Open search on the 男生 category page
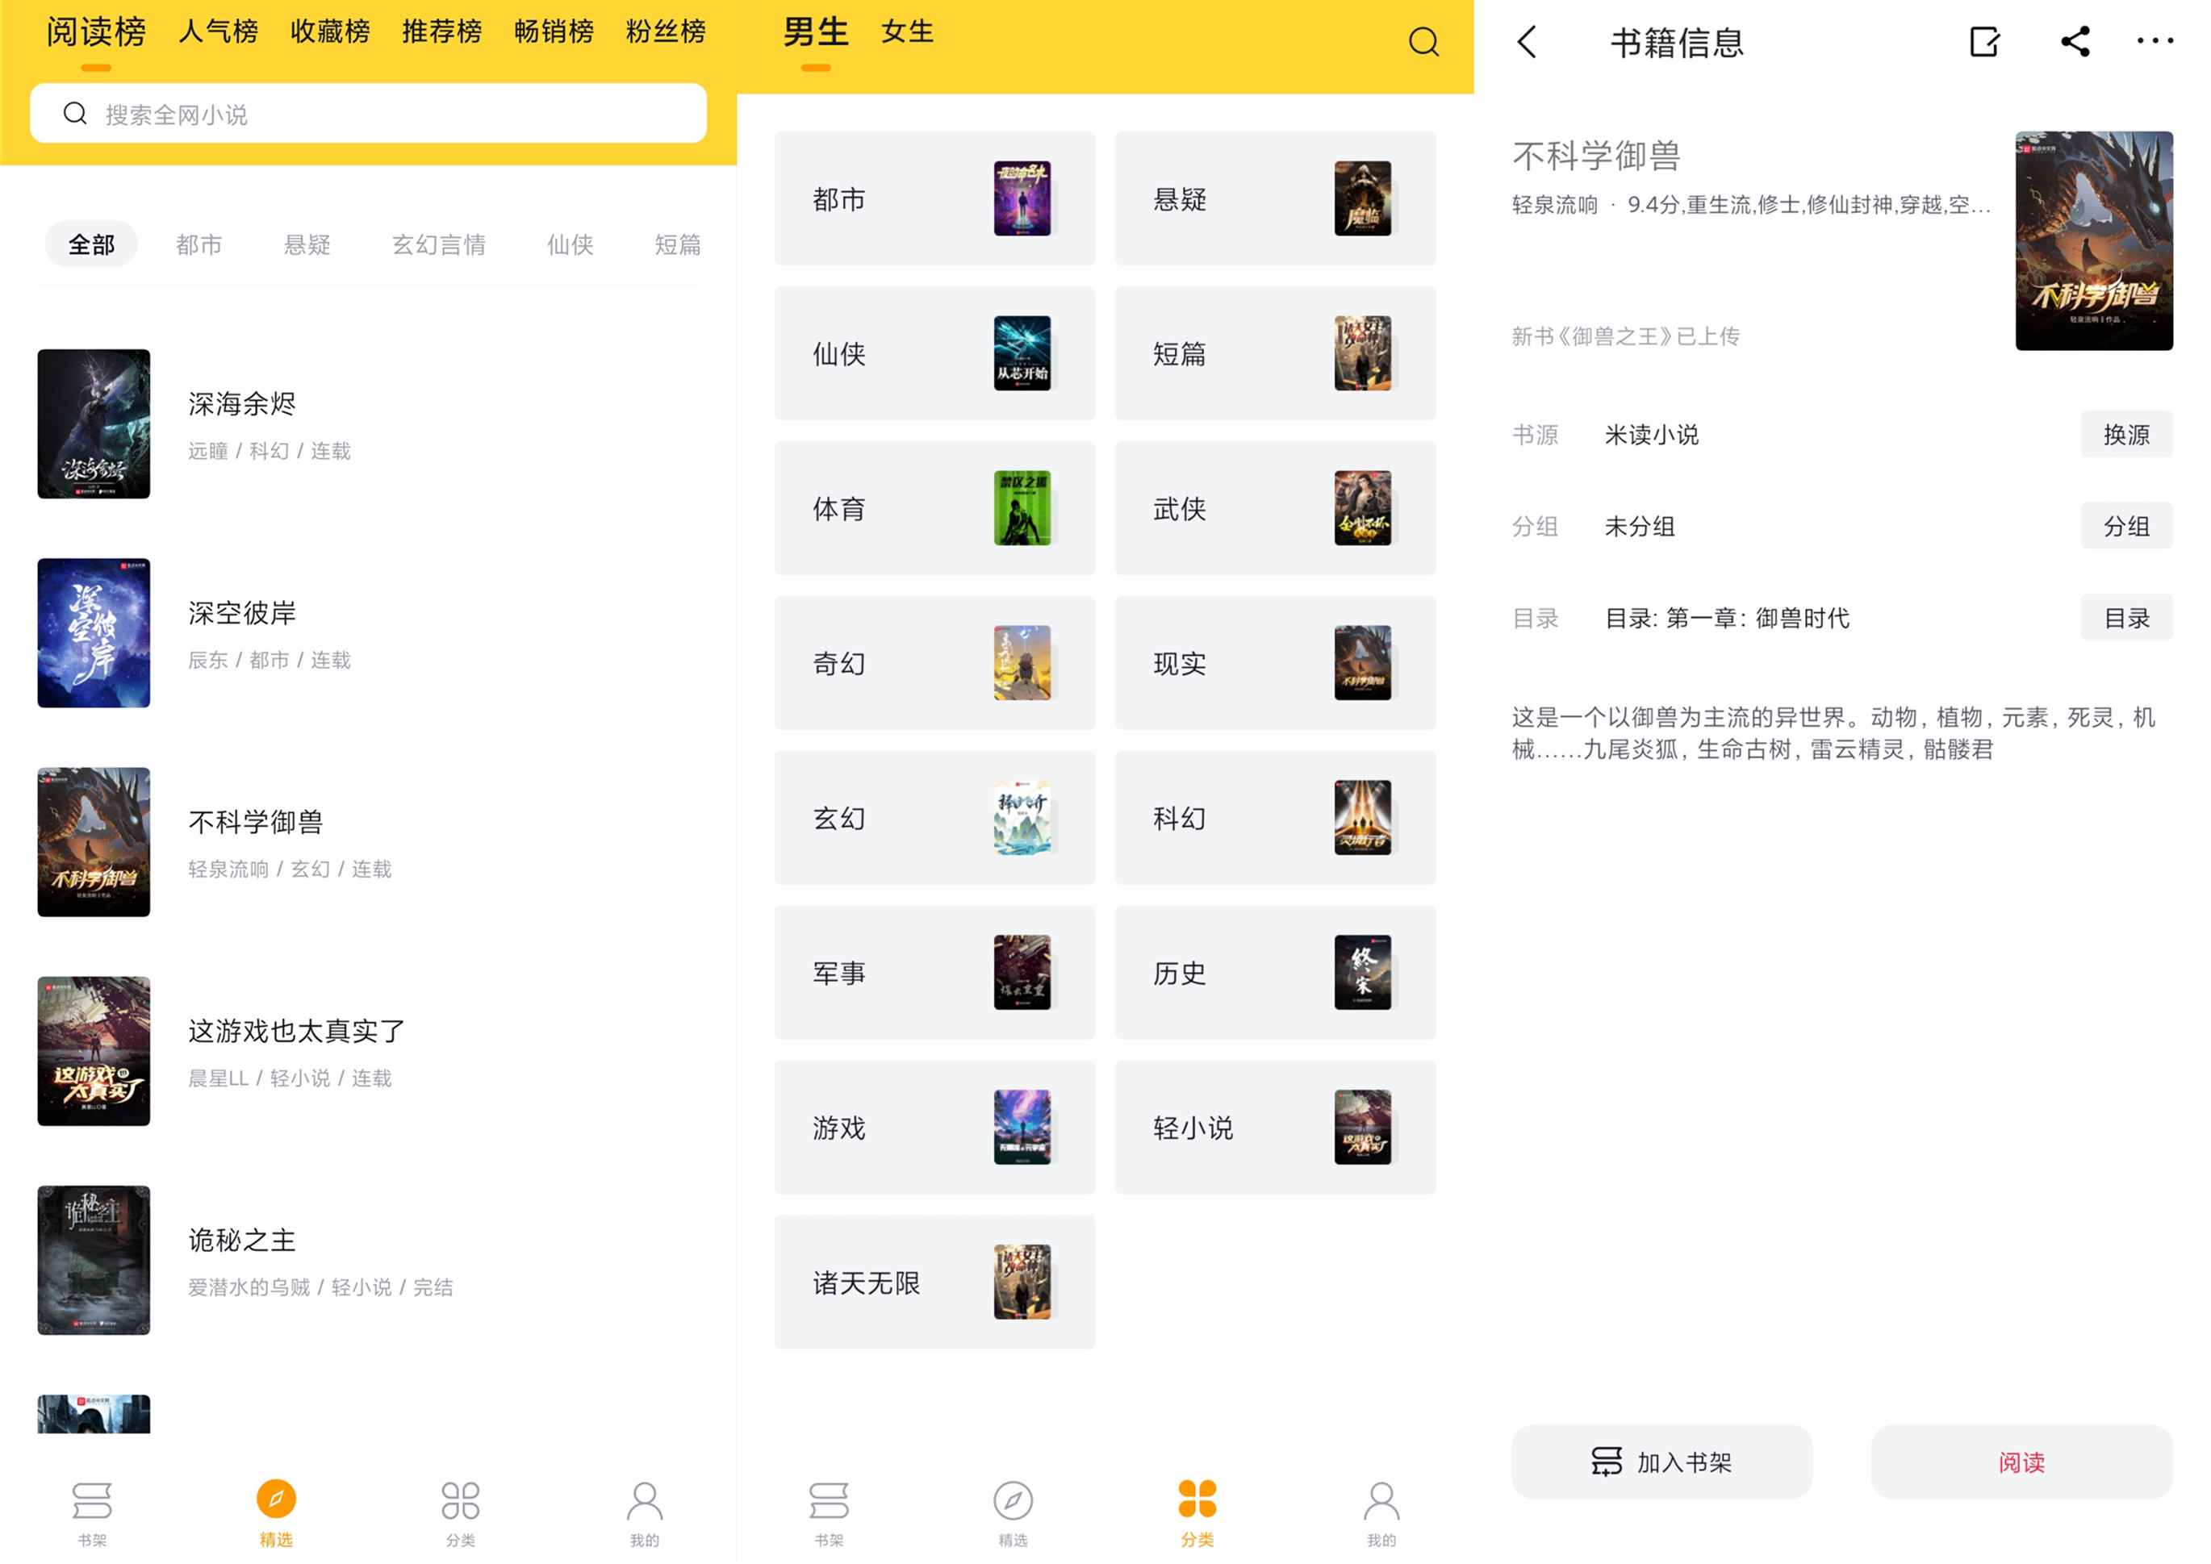 [1423, 40]
